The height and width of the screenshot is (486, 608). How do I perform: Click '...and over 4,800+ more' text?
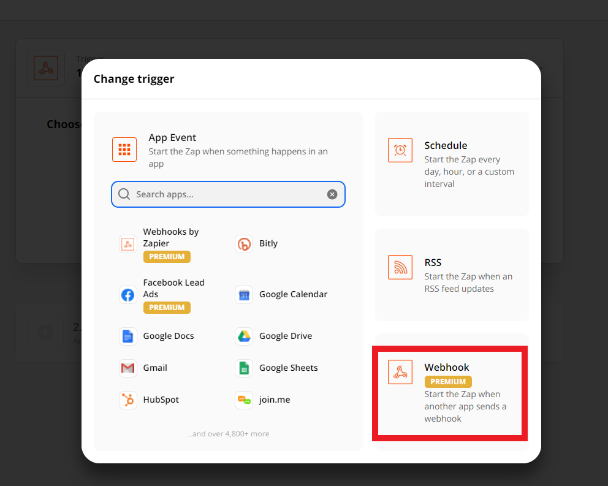pyautogui.click(x=228, y=434)
